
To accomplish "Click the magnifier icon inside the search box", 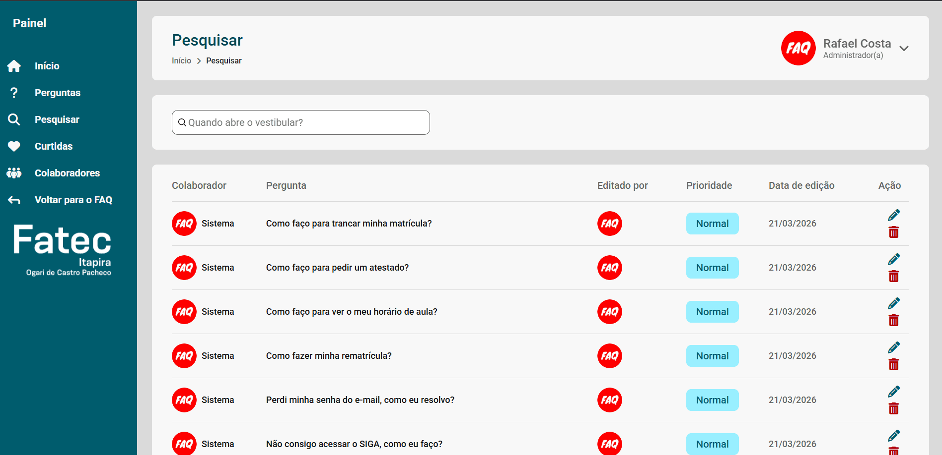I will point(182,122).
